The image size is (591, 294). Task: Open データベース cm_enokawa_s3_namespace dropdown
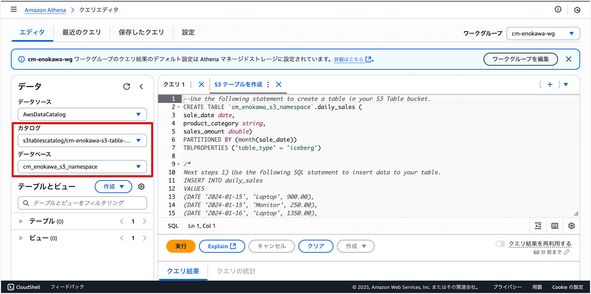82,167
